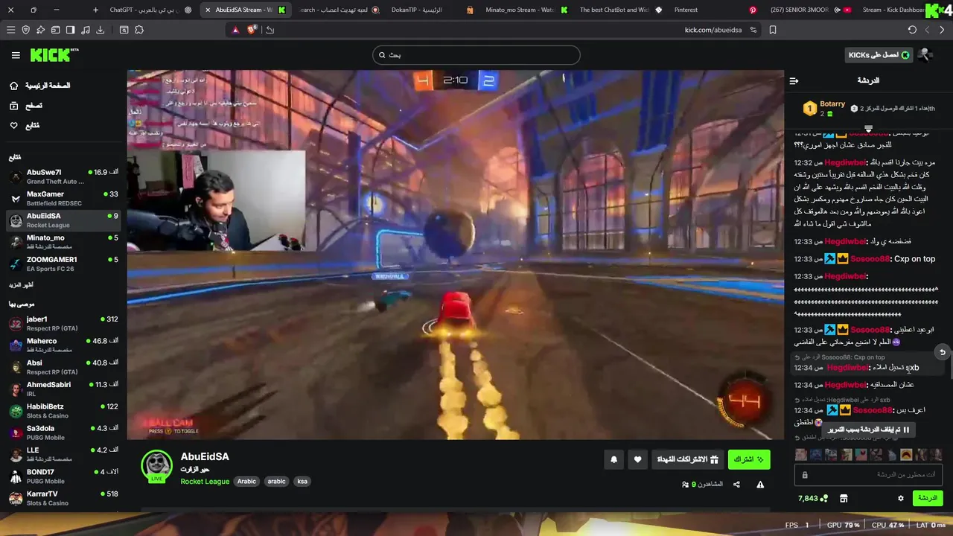
Task: Open the Kick hamburger navigation menu
Action: (16, 55)
